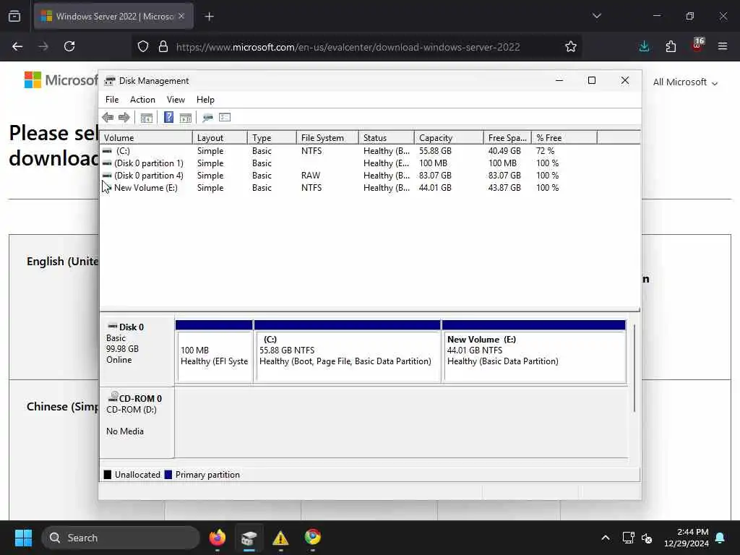
Task: Click the taskbar Search box
Action: [x=121, y=538]
